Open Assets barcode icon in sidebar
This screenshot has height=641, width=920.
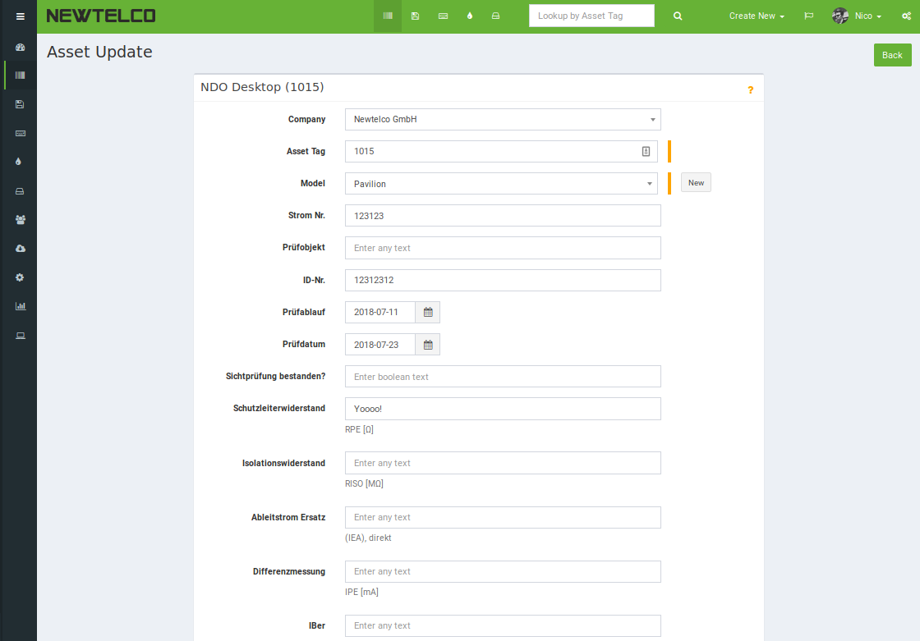tap(20, 75)
